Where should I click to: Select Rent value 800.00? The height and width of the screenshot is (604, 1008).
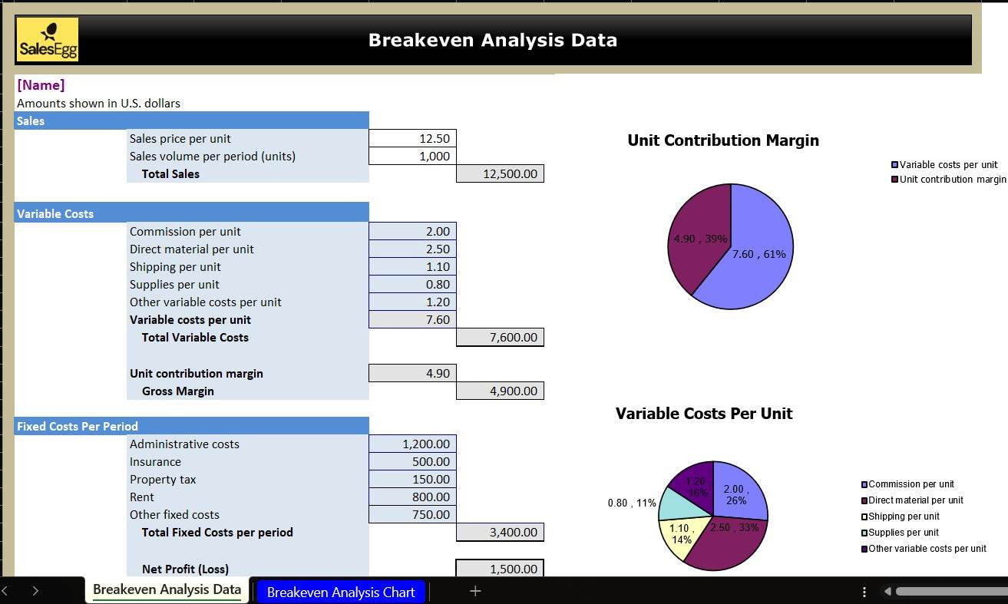(x=412, y=497)
